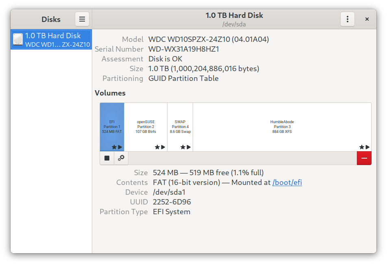
Task: Select the HumbleAbode Partition 3 volume
Action: click(282, 126)
